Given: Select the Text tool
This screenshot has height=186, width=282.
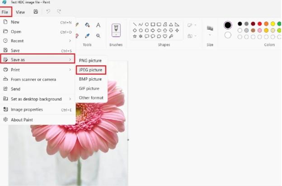Looking at the screenshot, I should 98,25.
